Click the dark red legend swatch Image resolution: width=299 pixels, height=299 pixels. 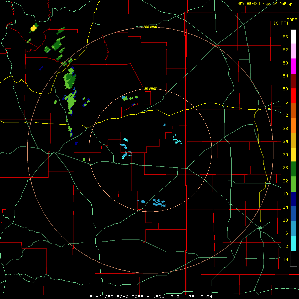[x=293, y=81]
